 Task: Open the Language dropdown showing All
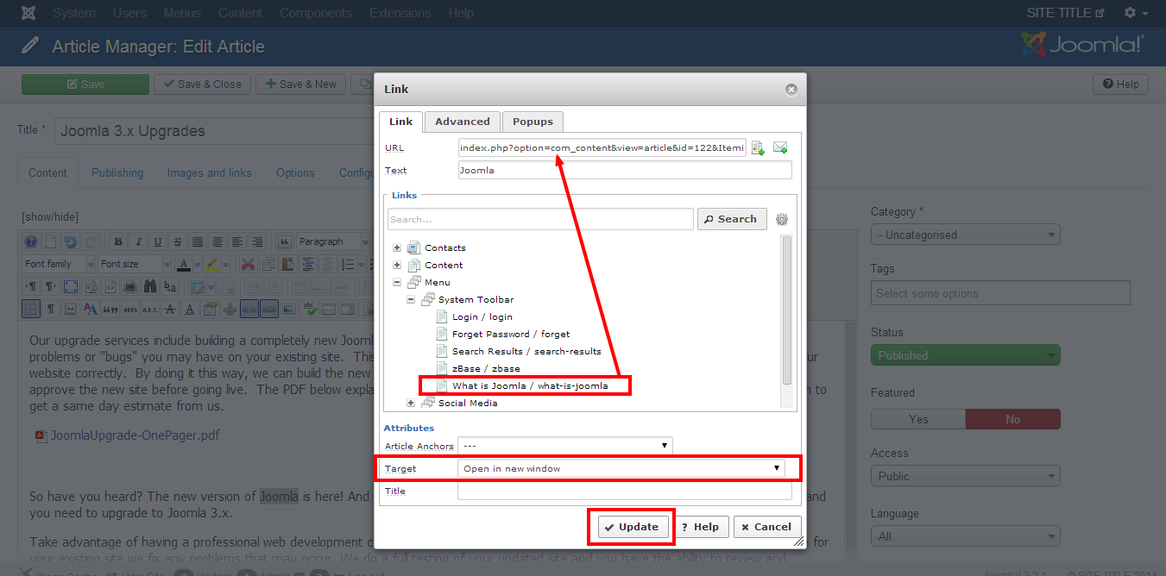[x=966, y=536]
